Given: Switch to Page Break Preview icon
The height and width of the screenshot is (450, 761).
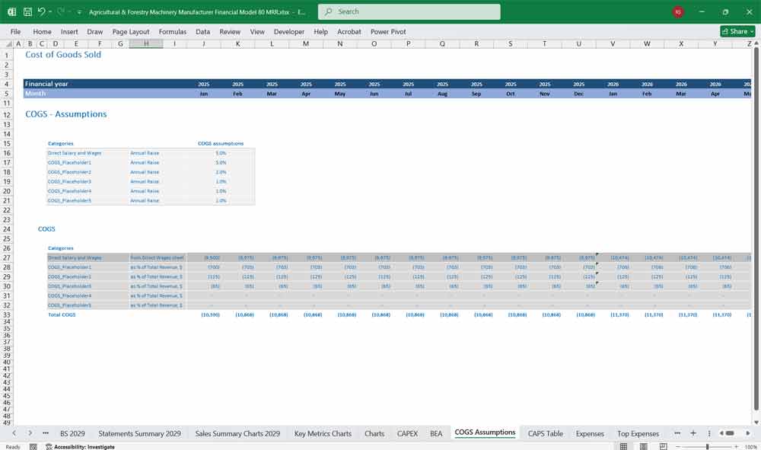Looking at the screenshot, I should pos(664,446).
